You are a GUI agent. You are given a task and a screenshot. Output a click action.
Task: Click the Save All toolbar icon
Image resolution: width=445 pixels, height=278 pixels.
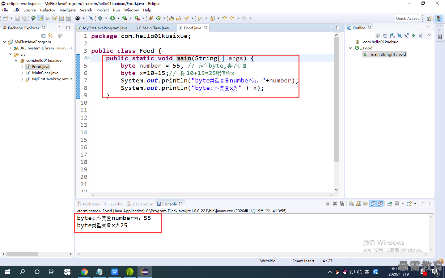tap(24, 18)
